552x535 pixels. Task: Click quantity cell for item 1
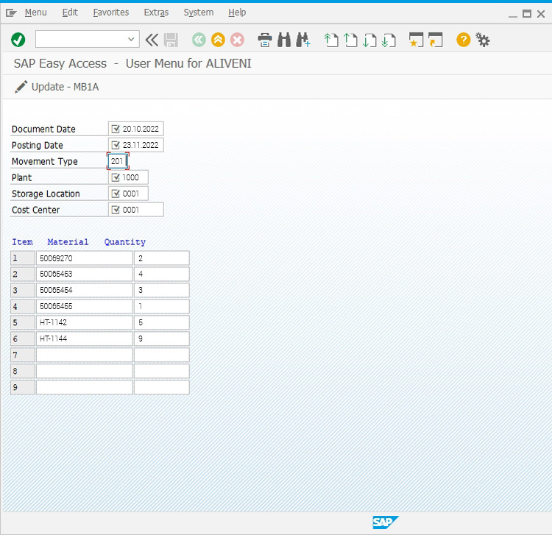(x=162, y=258)
